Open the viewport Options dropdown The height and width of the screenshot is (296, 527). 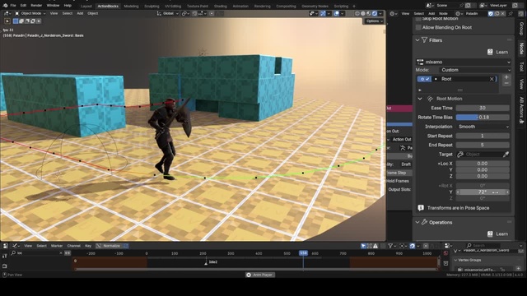(x=374, y=21)
